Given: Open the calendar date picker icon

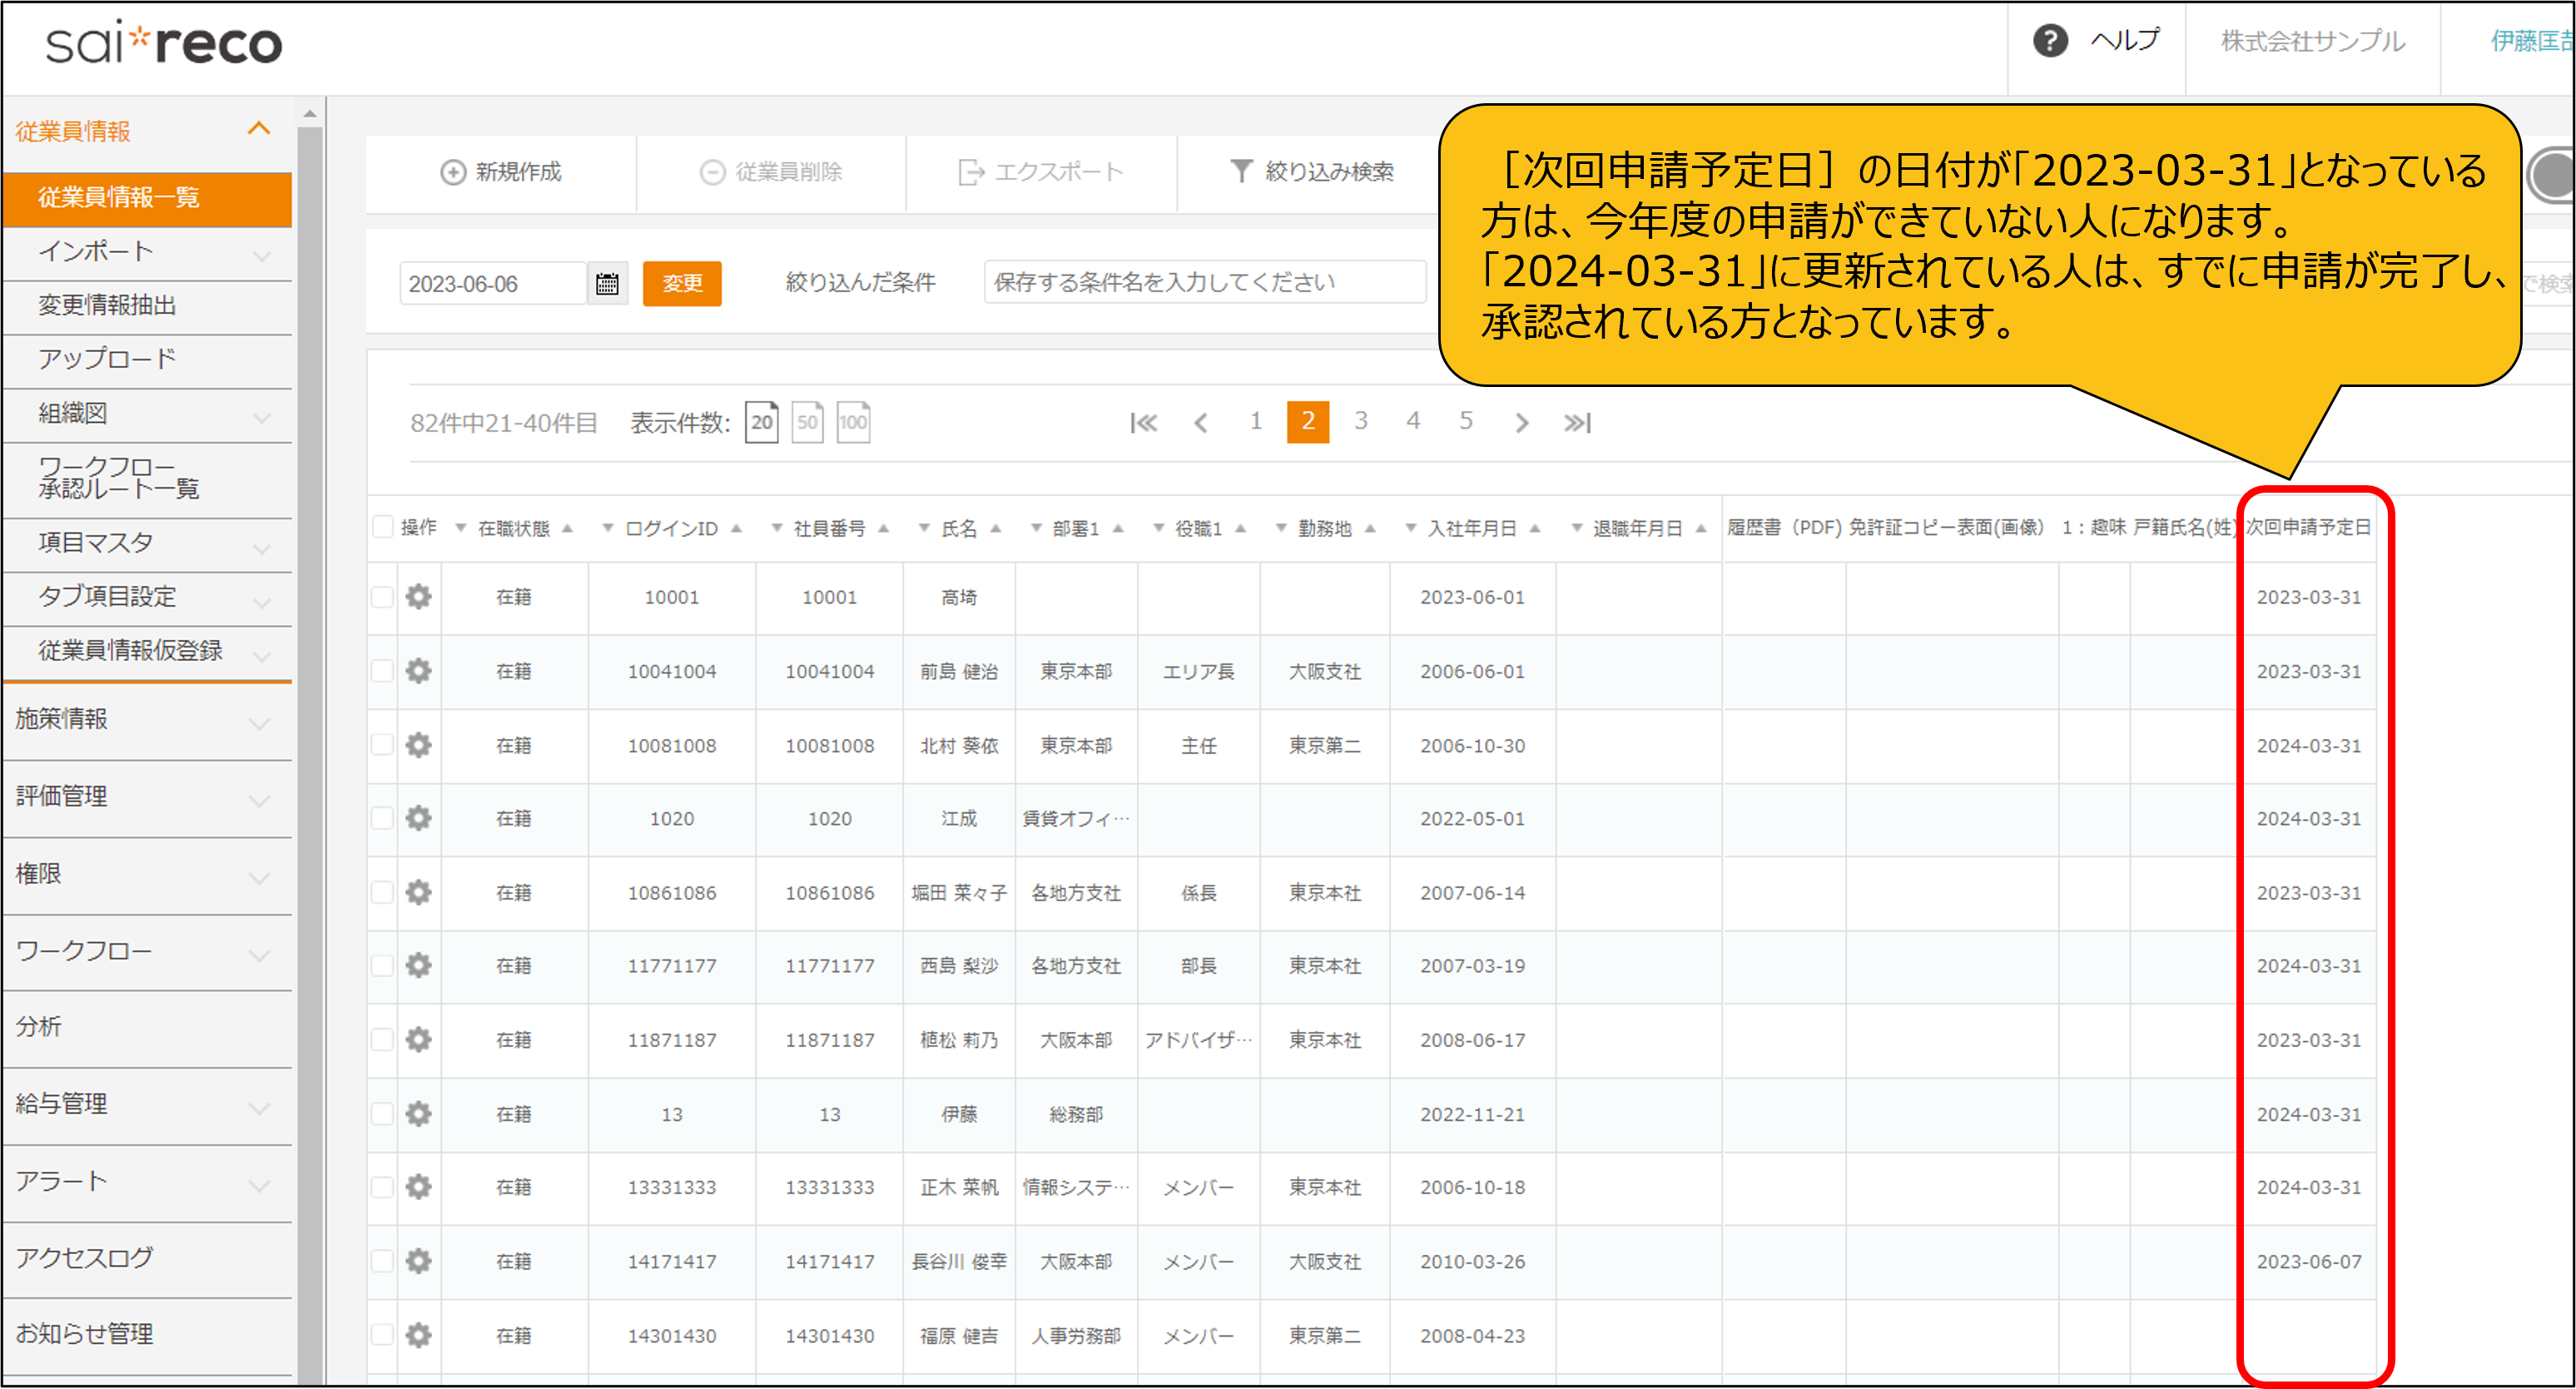Looking at the screenshot, I should tap(607, 284).
